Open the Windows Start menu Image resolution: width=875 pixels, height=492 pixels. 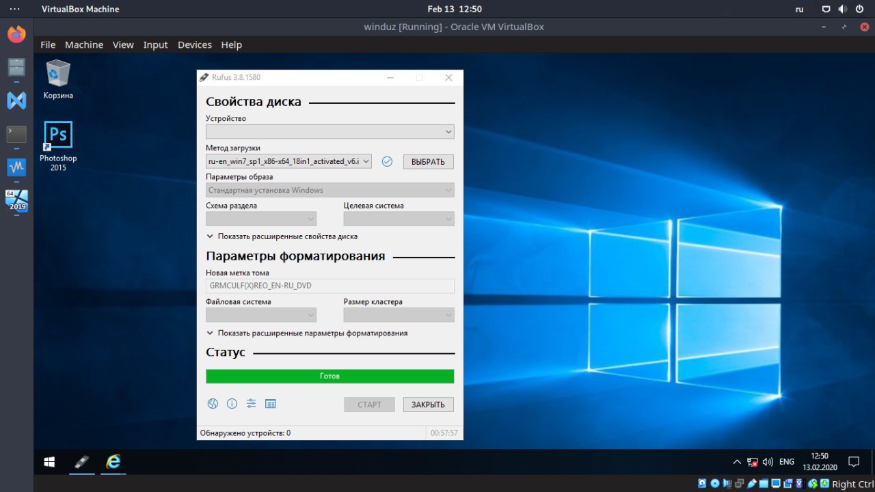pos(49,462)
